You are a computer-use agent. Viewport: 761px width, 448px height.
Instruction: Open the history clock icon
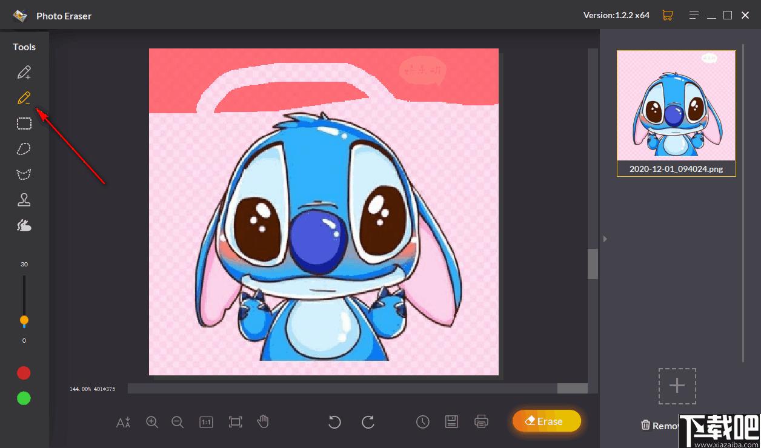click(x=423, y=422)
